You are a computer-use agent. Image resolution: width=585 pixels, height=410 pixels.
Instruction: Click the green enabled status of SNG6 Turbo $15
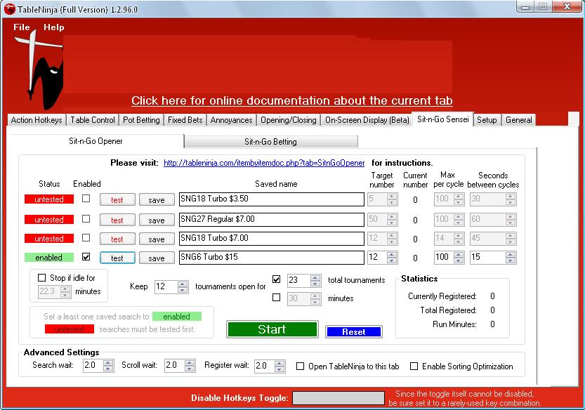49,258
